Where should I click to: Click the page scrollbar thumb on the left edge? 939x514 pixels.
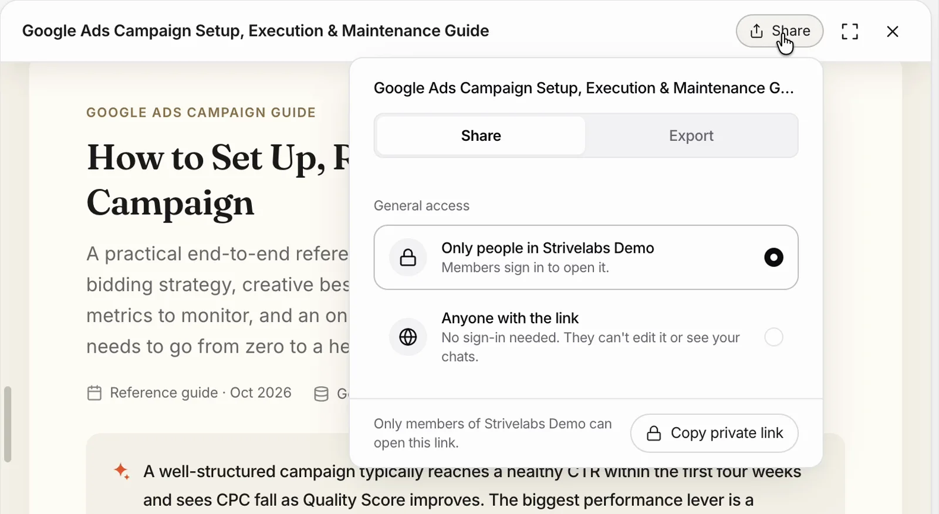(8, 424)
